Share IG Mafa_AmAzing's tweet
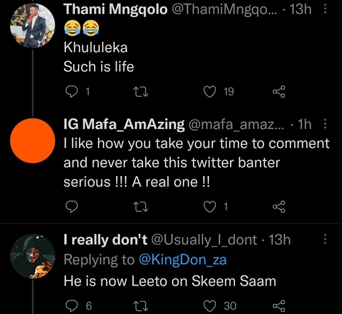This screenshot has width=342, height=314. [279, 206]
